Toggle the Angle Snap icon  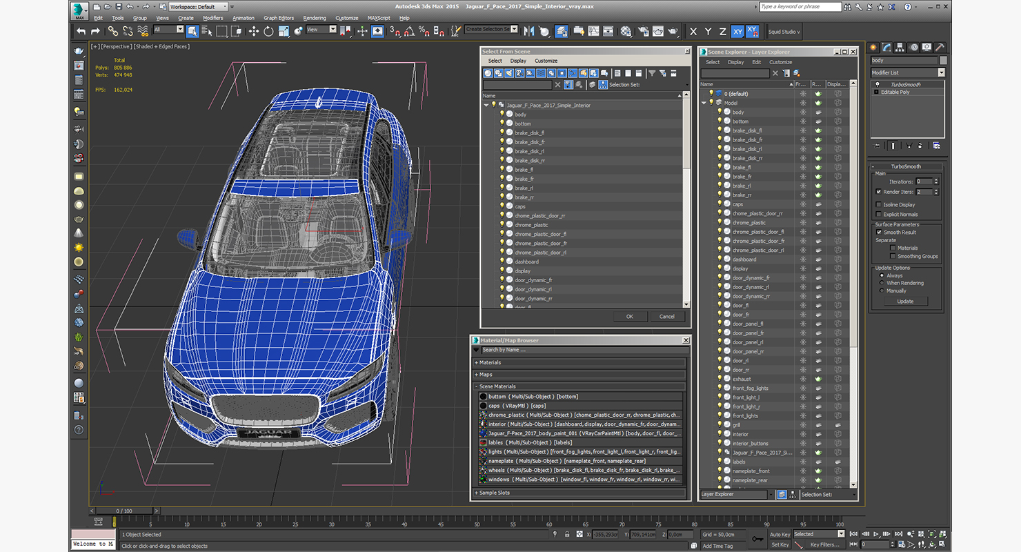[x=409, y=31]
